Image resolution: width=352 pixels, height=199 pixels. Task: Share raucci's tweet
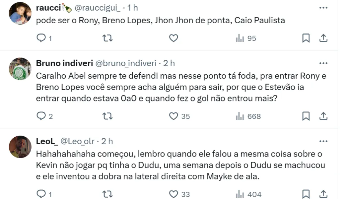(323, 38)
